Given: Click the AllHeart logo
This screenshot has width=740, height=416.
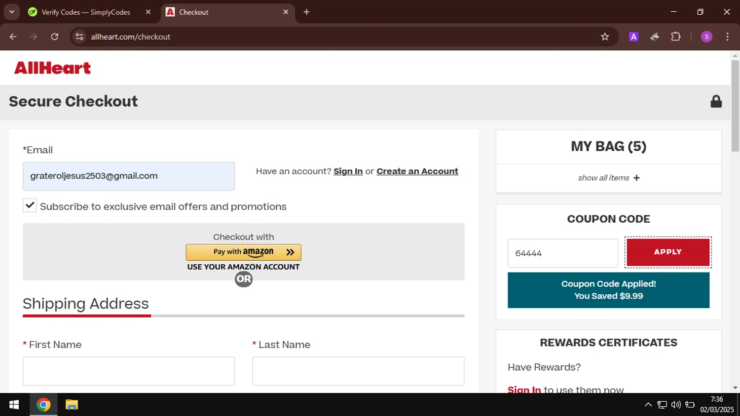Looking at the screenshot, I should (x=52, y=68).
